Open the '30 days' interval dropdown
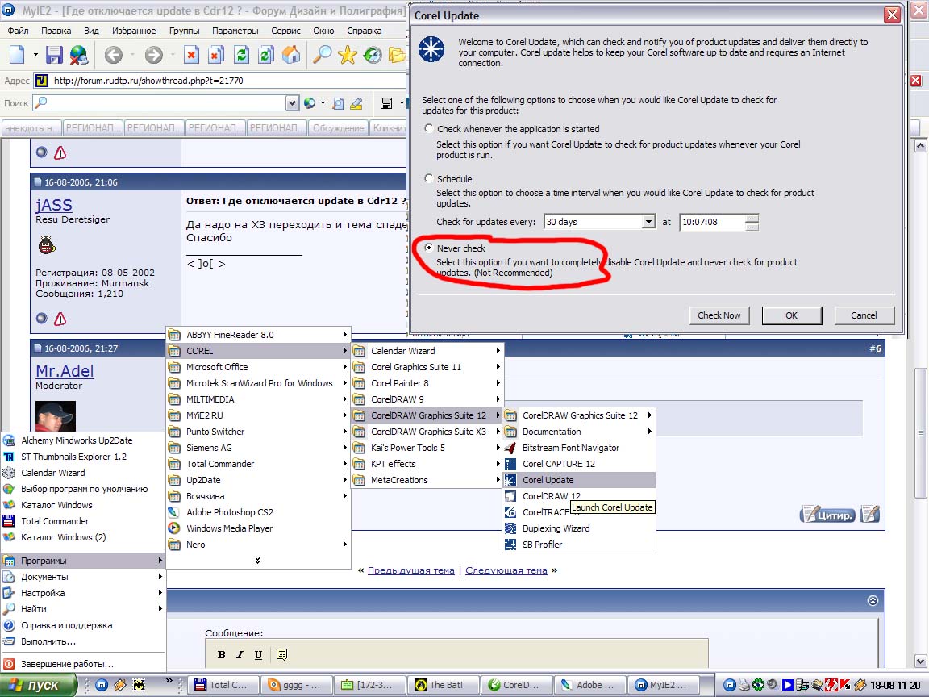This screenshot has width=929, height=697. click(x=648, y=222)
